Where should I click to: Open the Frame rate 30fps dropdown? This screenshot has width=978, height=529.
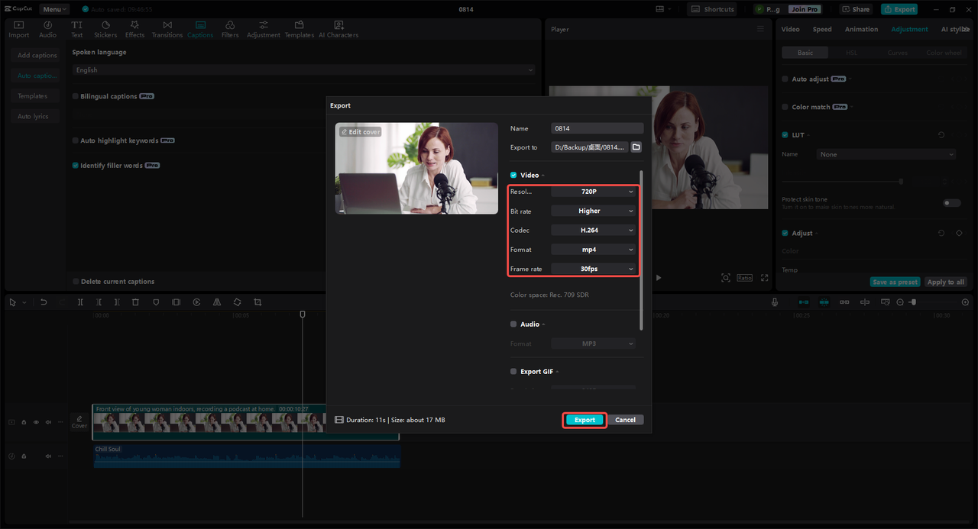[594, 269]
